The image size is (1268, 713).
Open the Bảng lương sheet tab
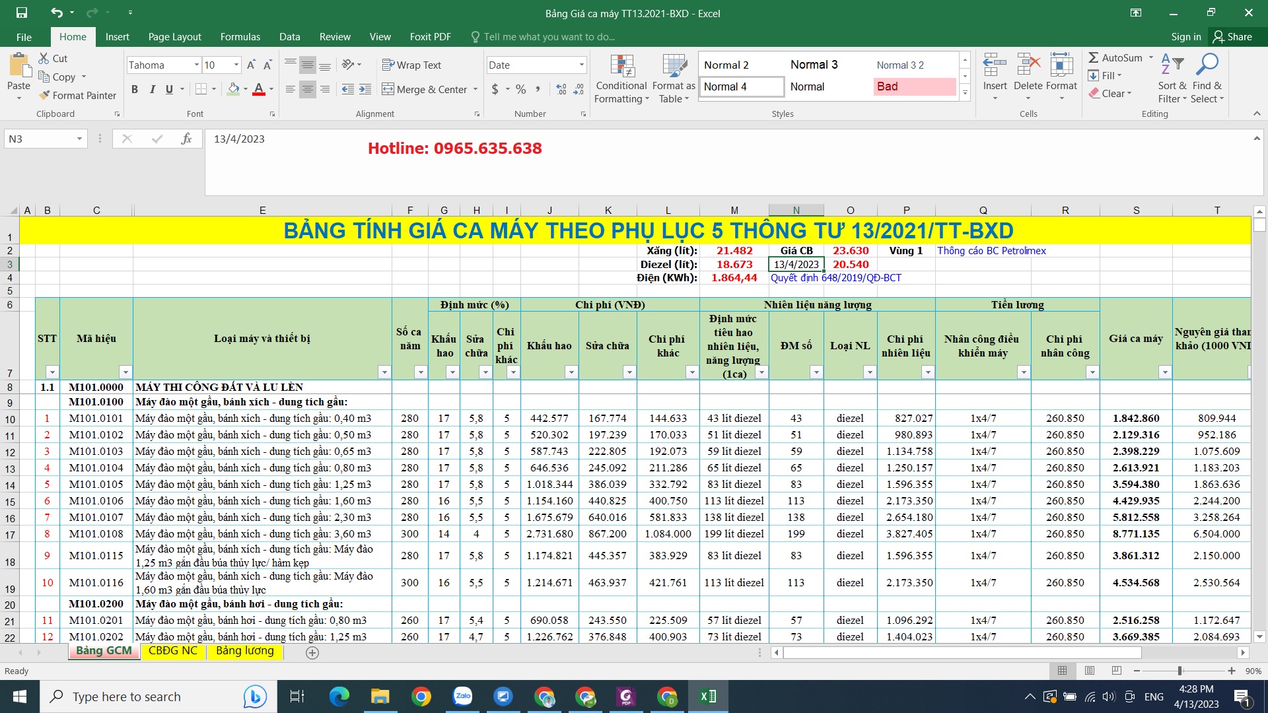245,651
